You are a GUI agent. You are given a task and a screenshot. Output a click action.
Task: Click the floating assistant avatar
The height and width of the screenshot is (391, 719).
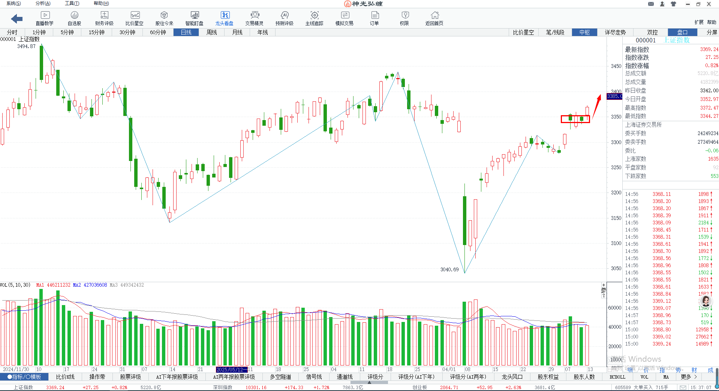click(x=706, y=301)
